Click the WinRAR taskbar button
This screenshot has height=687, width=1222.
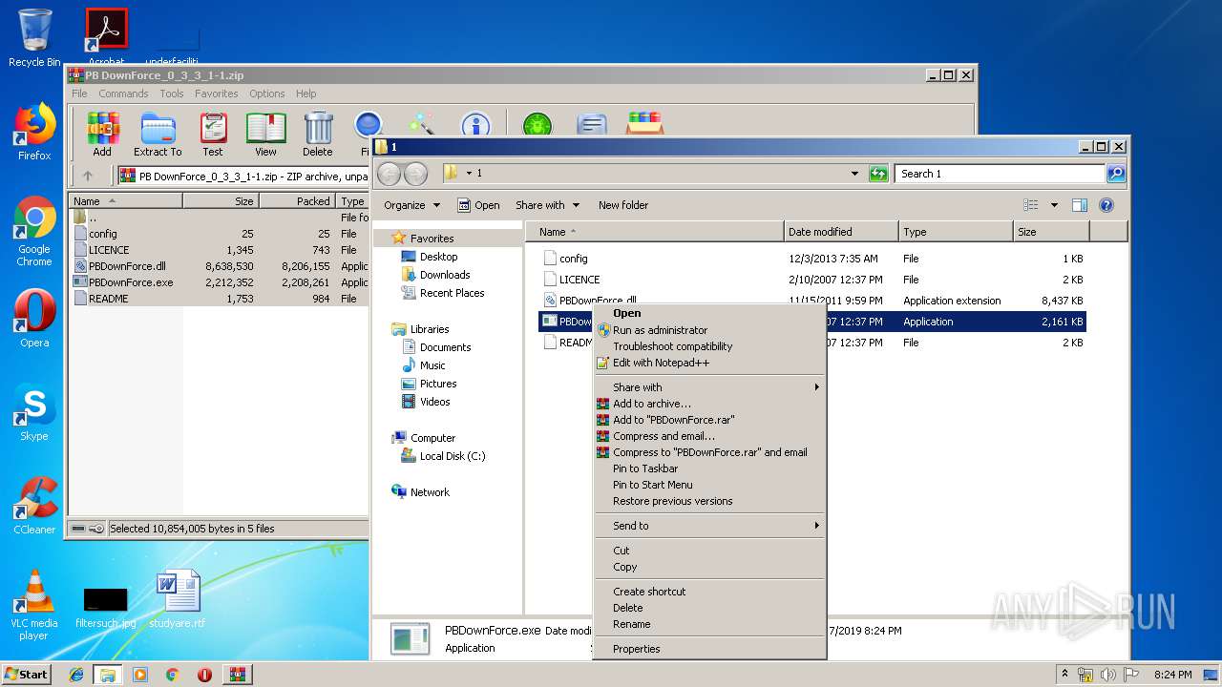(238, 675)
